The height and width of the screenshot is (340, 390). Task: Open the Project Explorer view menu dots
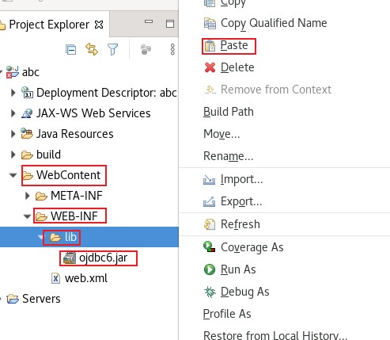pos(172,49)
